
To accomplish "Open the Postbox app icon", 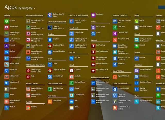I will 137,58.
